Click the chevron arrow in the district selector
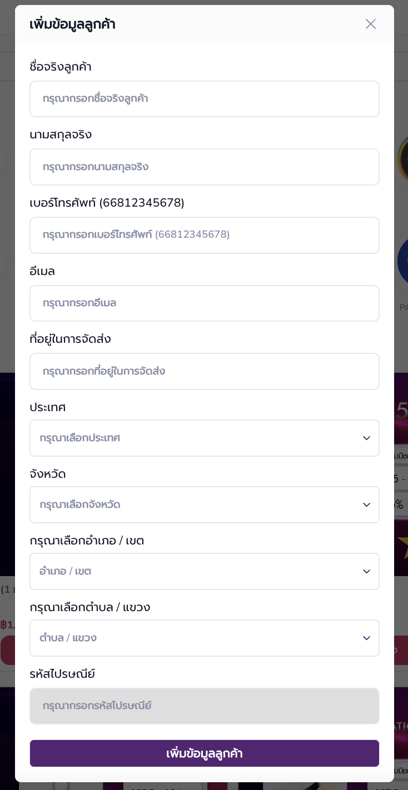Screen dimensions: 408x790 click(x=366, y=572)
